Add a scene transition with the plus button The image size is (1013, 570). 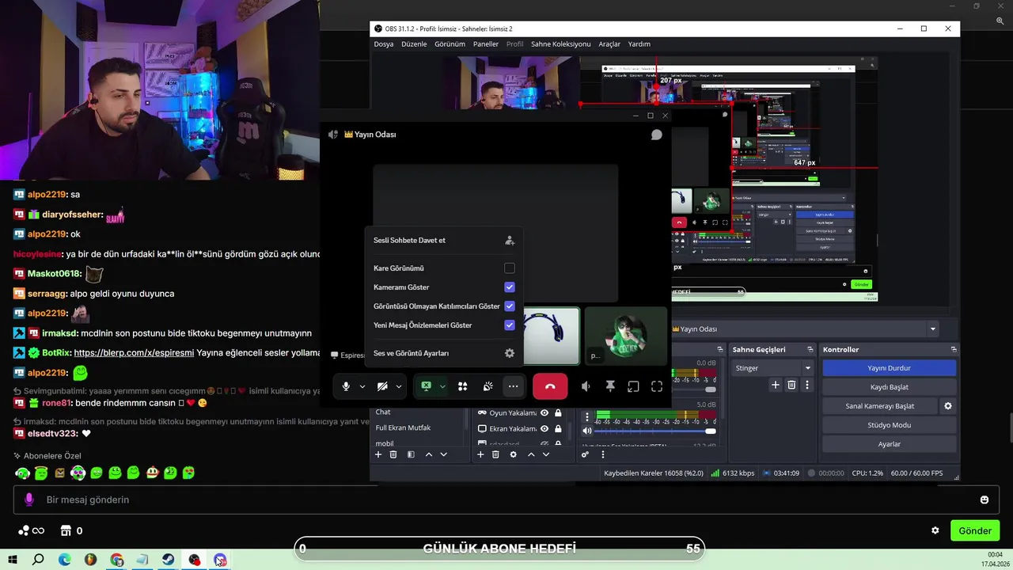click(776, 385)
